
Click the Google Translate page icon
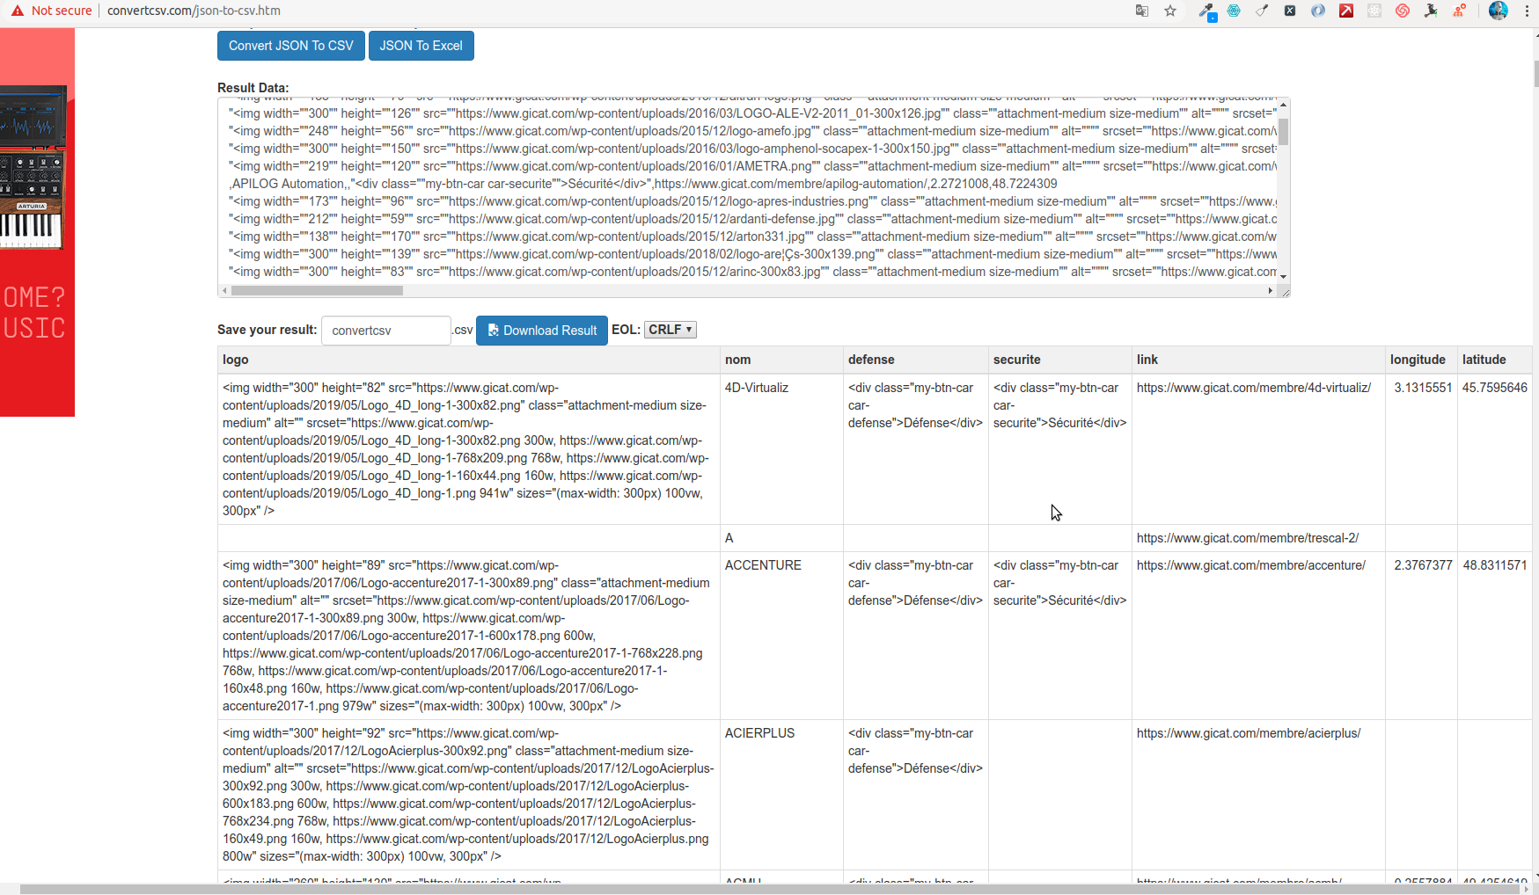(x=1141, y=11)
